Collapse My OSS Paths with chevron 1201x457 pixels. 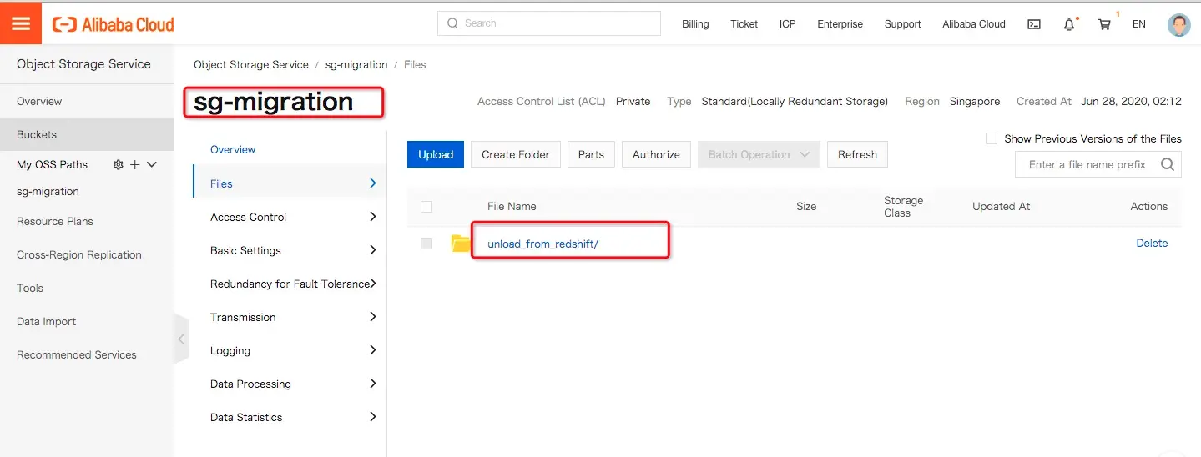click(x=152, y=164)
